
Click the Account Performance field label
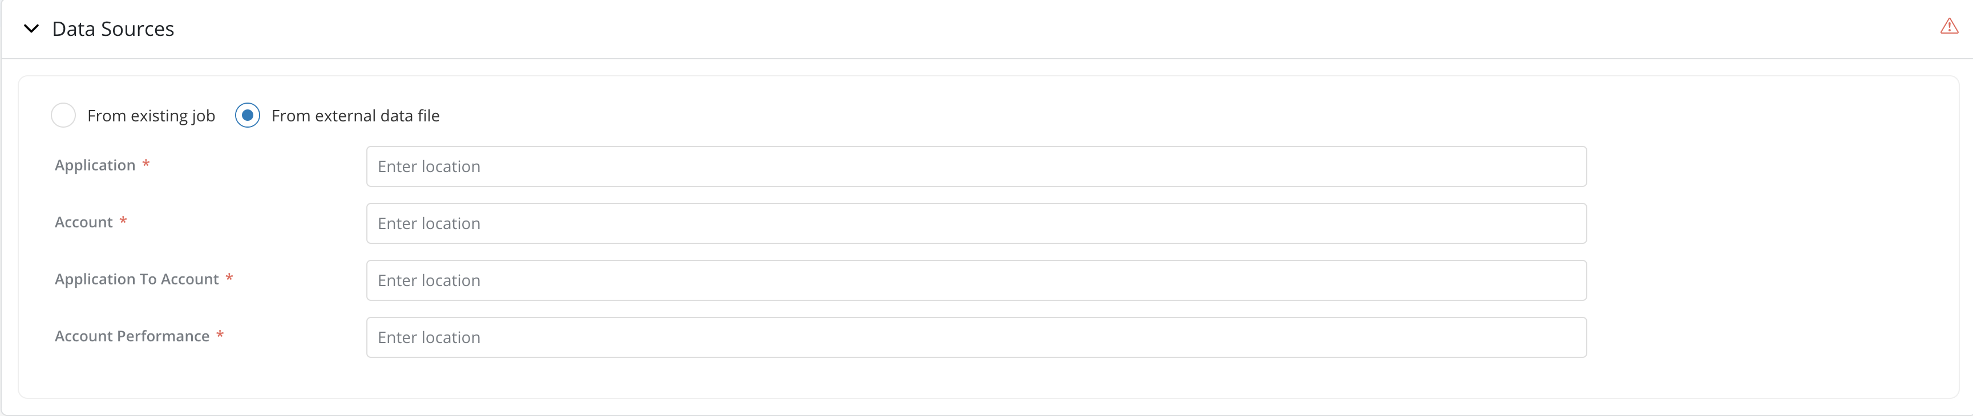pyautogui.click(x=132, y=336)
